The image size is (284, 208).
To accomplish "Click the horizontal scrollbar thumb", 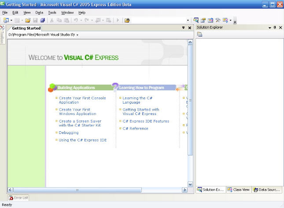I will pyautogui.click(x=77, y=190).
